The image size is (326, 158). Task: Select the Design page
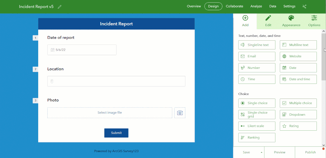tap(213, 6)
